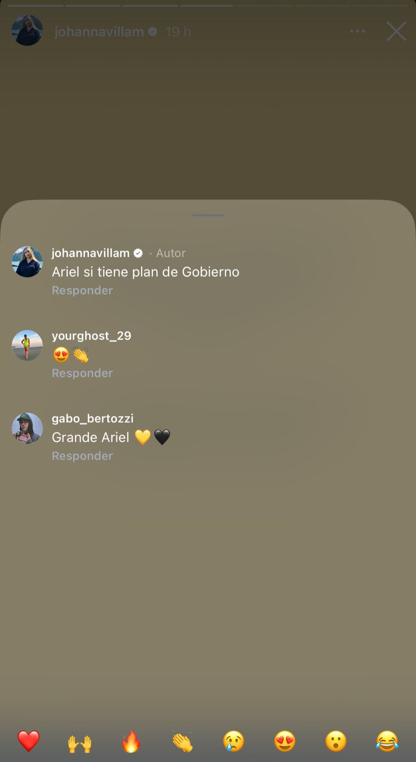
Task: Open yourghost_29 profile picture
Action: click(27, 345)
